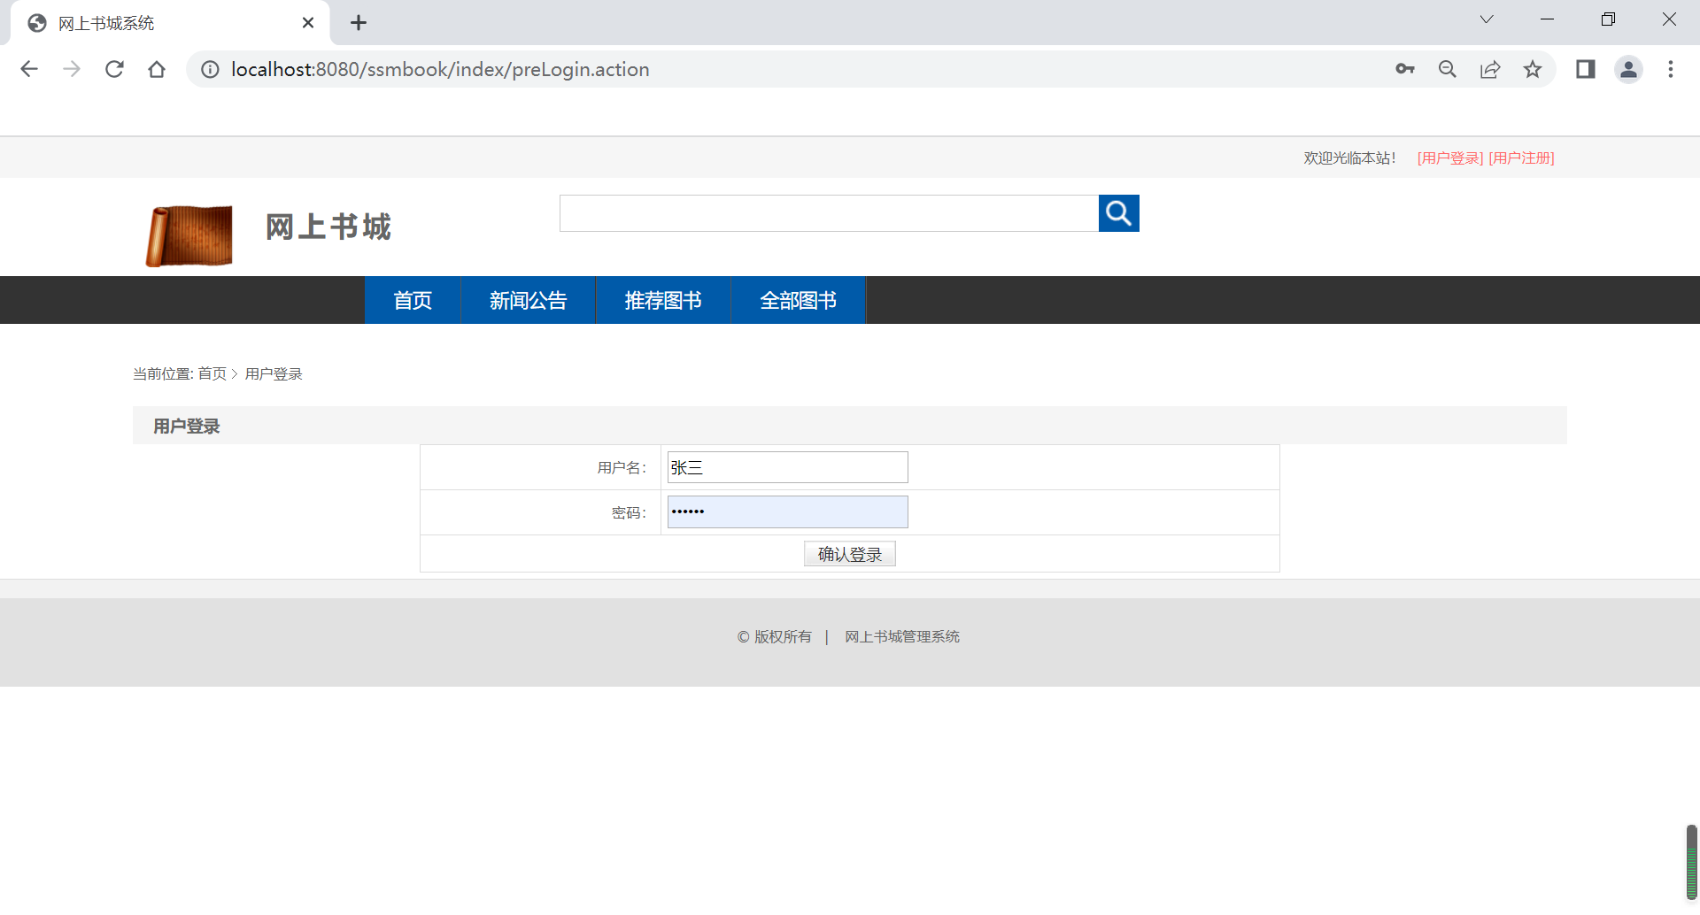Click the 用户登录 breadcrumb text
This screenshot has width=1700, height=915.
coord(274,373)
